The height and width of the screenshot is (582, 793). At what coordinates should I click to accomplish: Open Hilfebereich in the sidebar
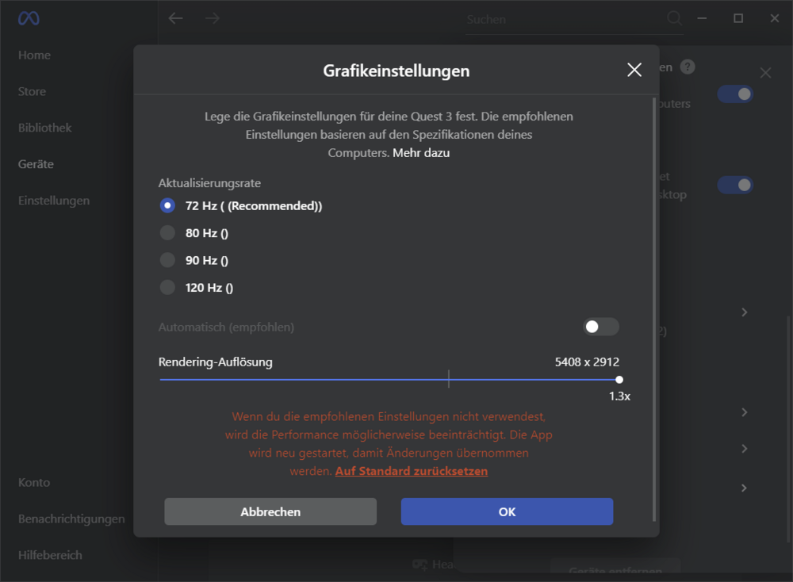coord(50,555)
